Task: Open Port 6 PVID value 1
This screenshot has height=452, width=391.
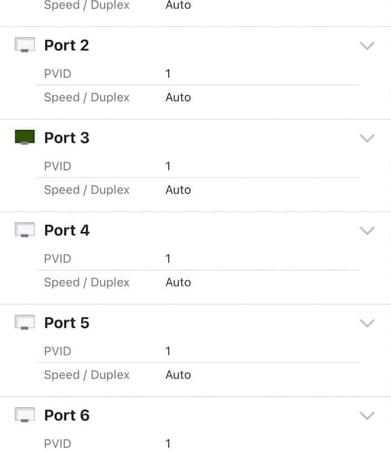Action: click(x=168, y=444)
